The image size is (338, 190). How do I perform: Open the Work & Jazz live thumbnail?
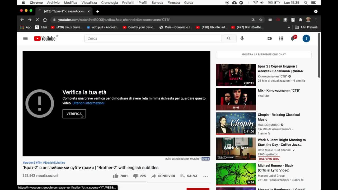point(236,149)
